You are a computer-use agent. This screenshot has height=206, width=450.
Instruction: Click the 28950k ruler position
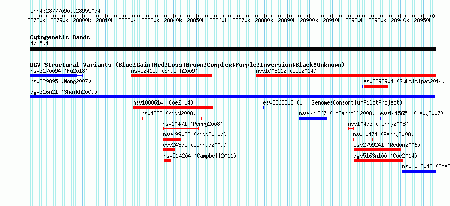(x=423, y=21)
